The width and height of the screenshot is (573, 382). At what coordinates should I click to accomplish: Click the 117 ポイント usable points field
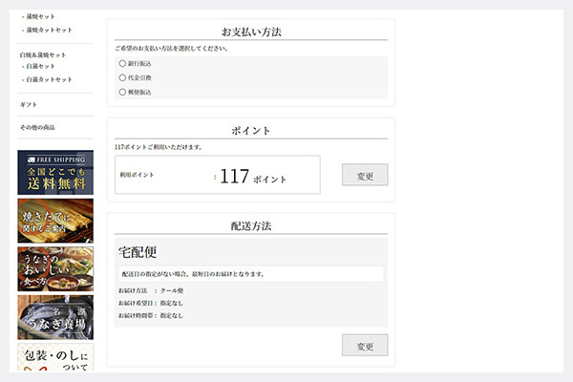[252, 176]
